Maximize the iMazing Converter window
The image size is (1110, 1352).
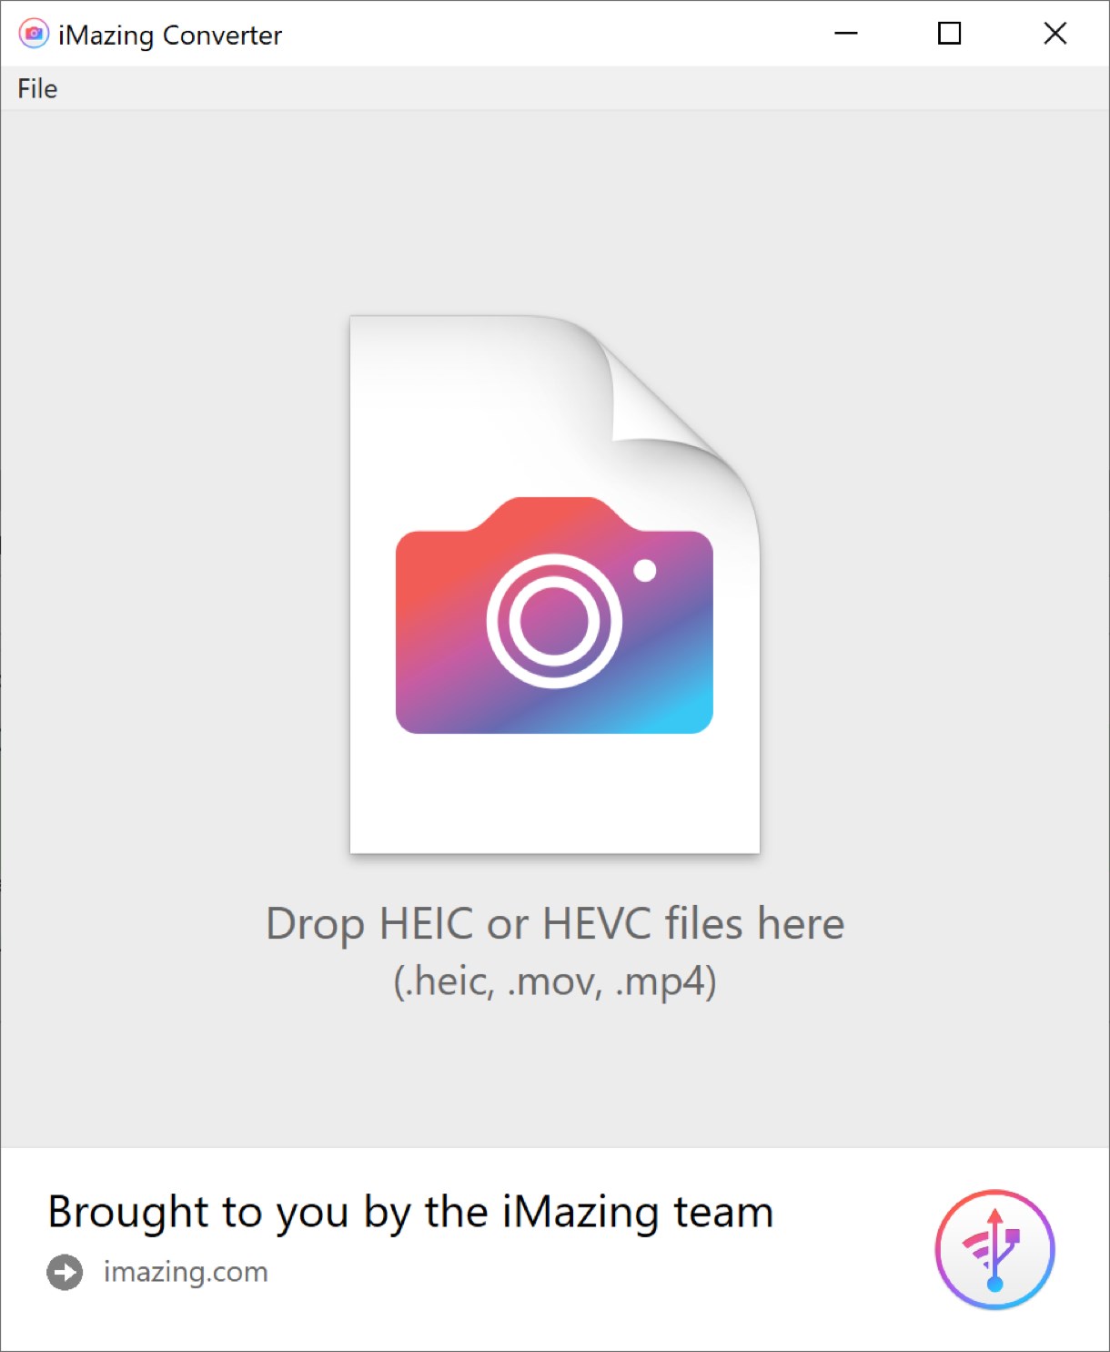949,34
